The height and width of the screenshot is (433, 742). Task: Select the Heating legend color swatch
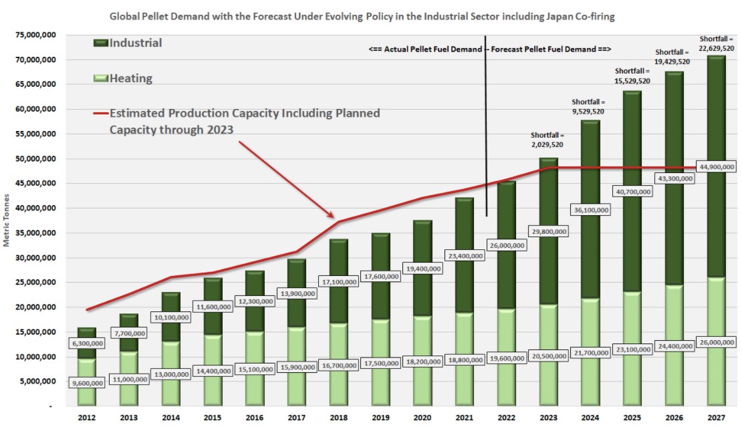pos(101,78)
